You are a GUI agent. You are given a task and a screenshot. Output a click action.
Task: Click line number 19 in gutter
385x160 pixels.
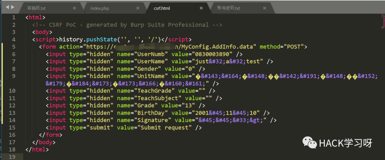coord(12,156)
